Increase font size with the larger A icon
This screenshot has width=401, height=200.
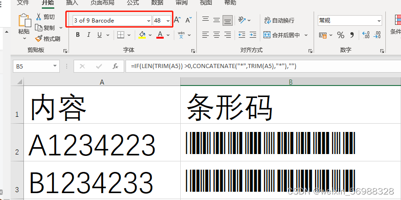(x=177, y=20)
